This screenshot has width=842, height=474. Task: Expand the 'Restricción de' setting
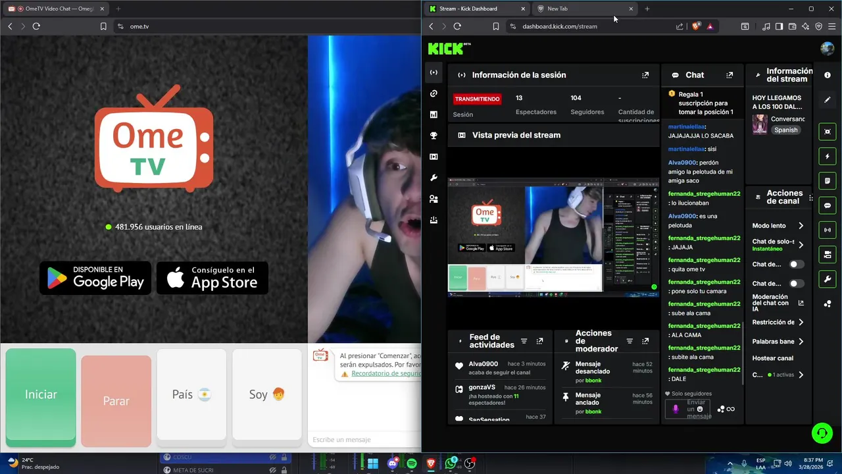(x=801, y=322)
